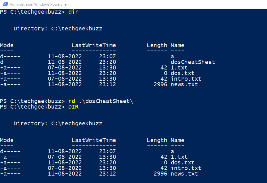Click the 'Administrator: Windows PowerShell' window title
Screen dimensions: 267x183
tap(39, 4)
